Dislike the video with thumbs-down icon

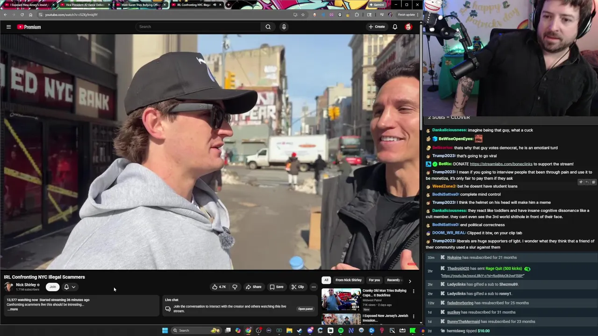pyautogui.click(x=235, y=287)
